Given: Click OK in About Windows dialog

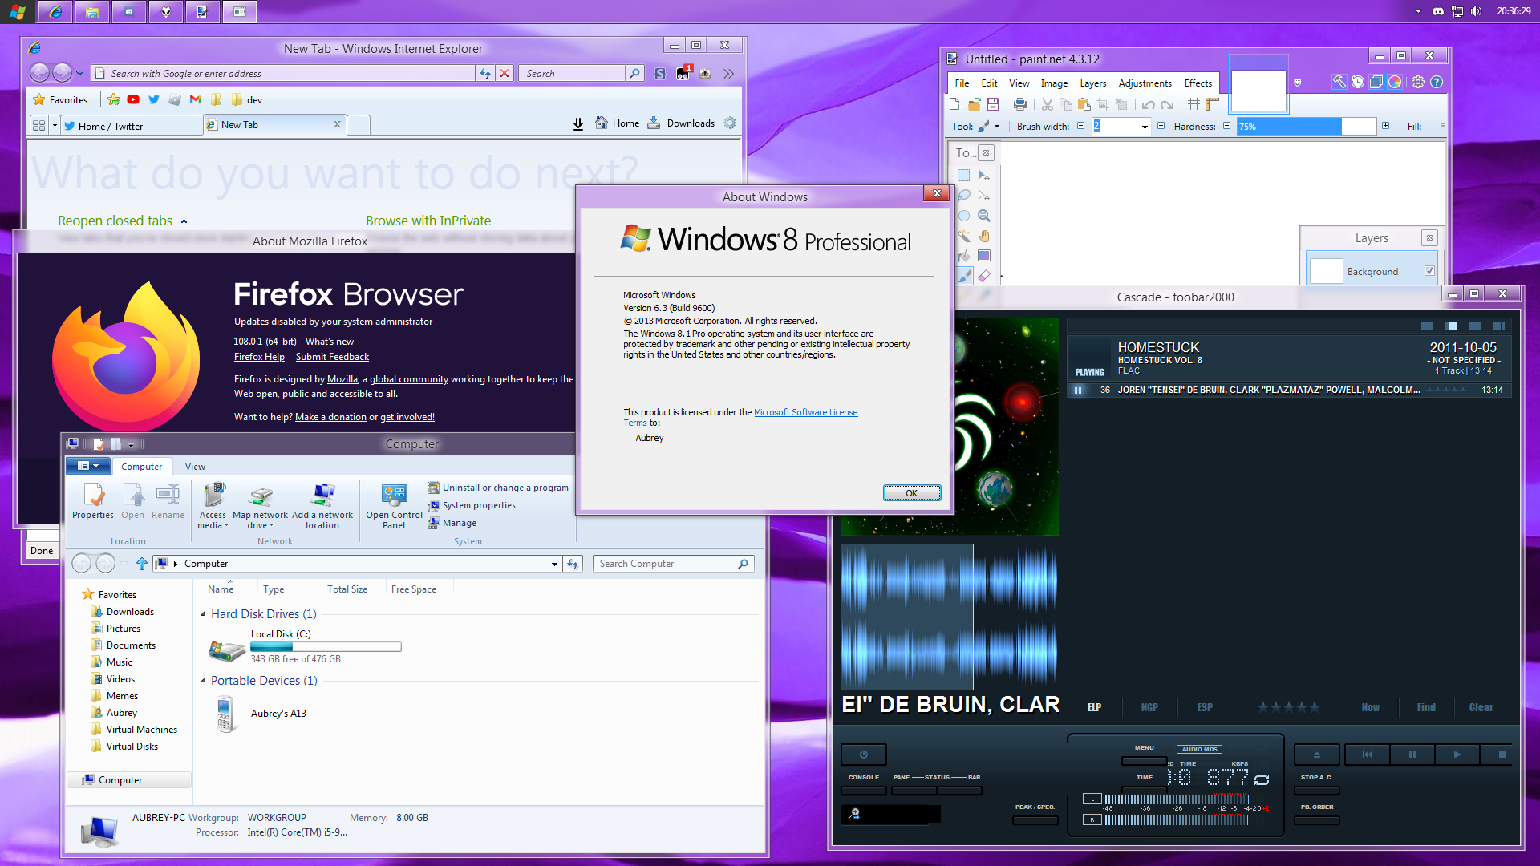Looking at the screenshot, I should (x=911, y=493).
